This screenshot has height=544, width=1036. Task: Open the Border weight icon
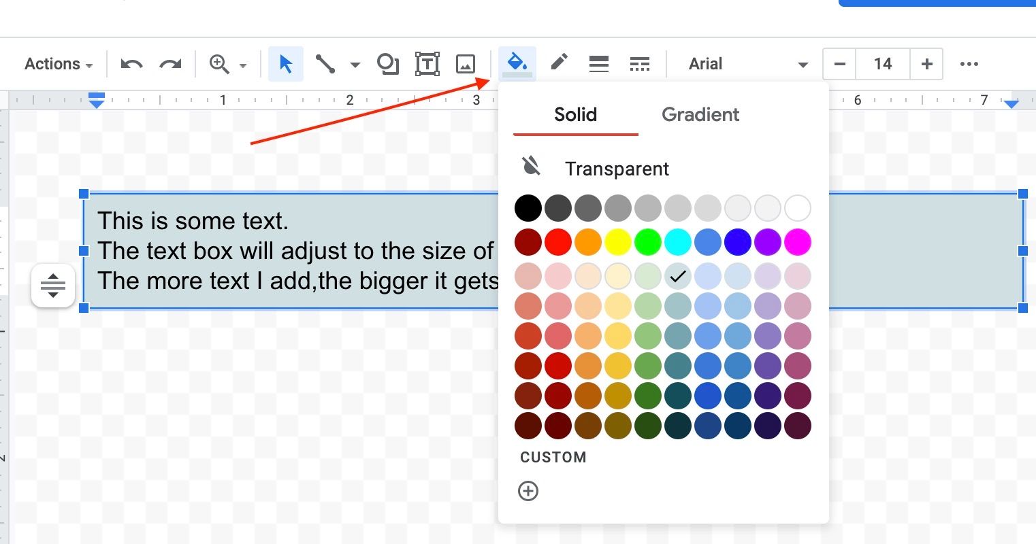599,63
